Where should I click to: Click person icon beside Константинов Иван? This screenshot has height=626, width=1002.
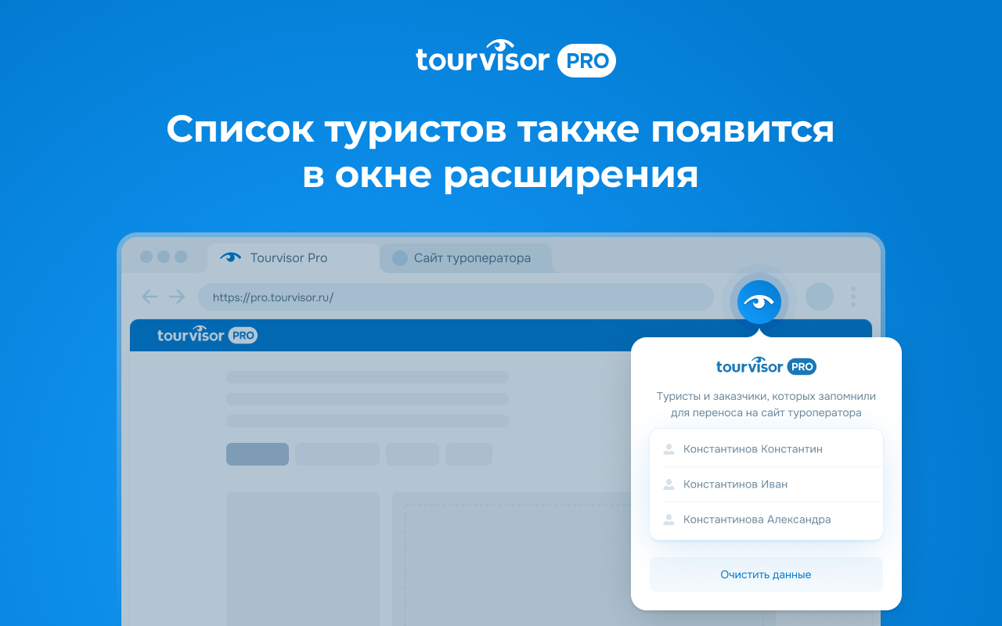point(669,484)
